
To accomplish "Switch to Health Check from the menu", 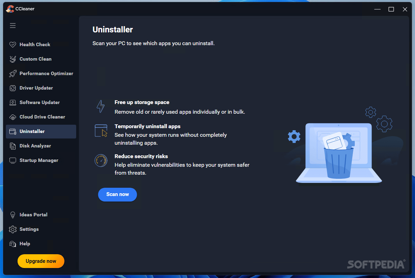I will point(35,44).
